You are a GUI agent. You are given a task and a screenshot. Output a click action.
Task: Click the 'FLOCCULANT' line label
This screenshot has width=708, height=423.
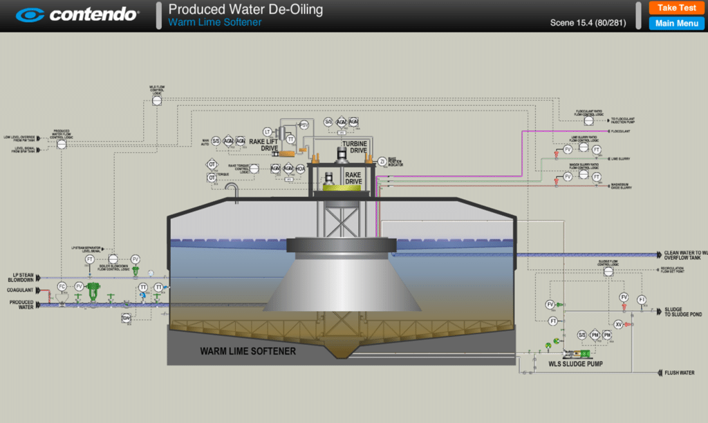point(621,131)
